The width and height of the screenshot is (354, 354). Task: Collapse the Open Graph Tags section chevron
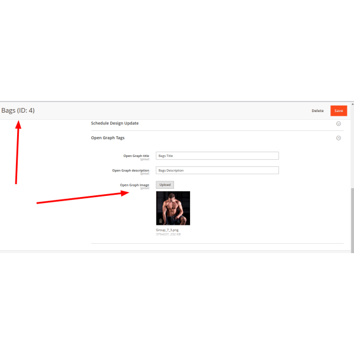pos(339,138)
